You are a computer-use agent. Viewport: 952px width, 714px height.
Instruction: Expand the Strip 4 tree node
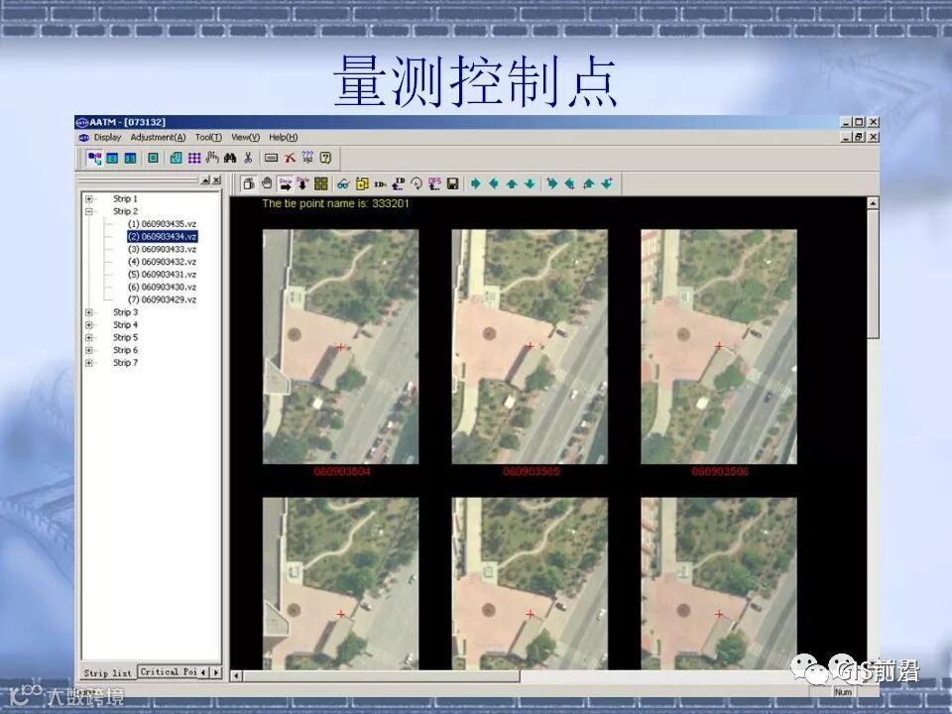click(89, 325)
